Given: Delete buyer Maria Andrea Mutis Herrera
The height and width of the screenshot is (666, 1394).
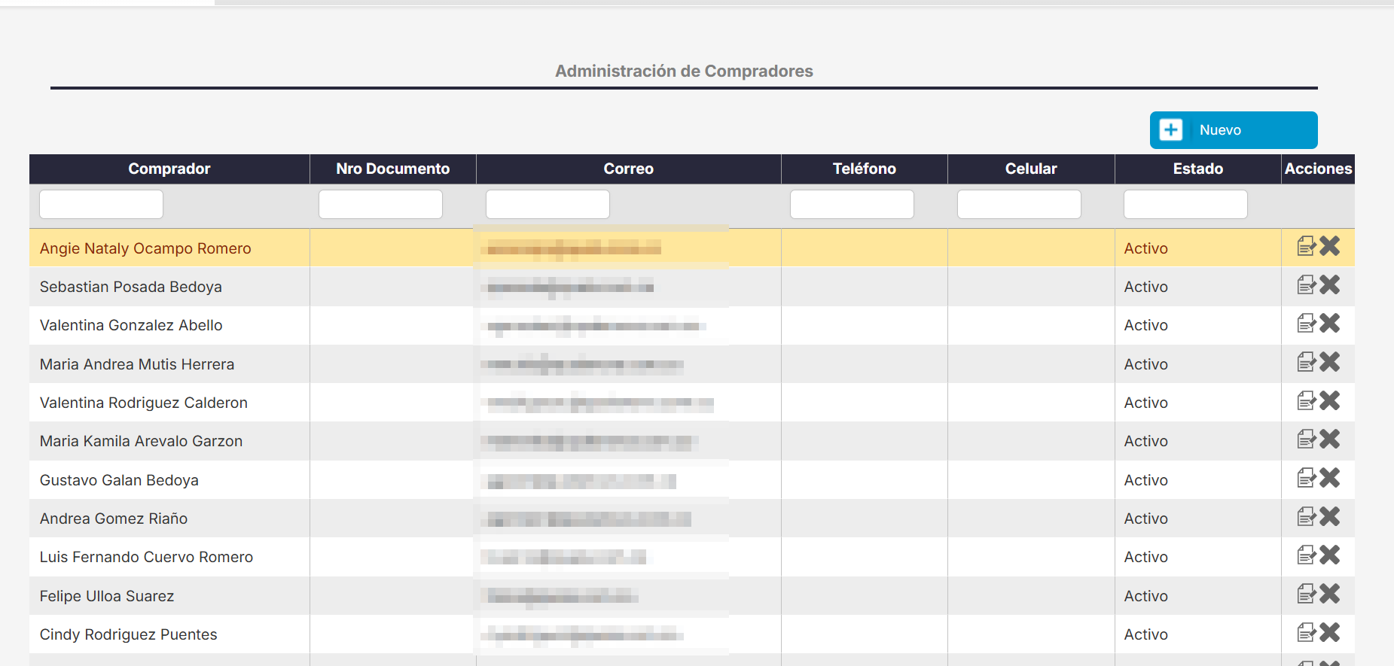Looking at the screenshot, I should coord(1330,362).
